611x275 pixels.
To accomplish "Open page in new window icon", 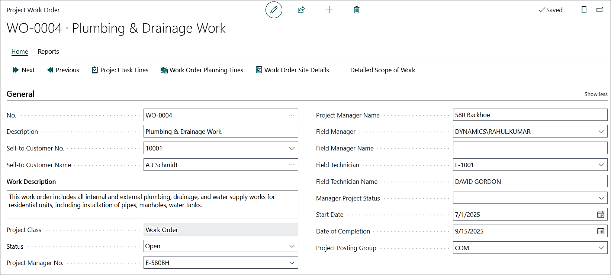I will (x=600, y=10).
